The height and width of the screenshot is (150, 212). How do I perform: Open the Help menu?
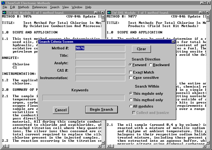88,7
